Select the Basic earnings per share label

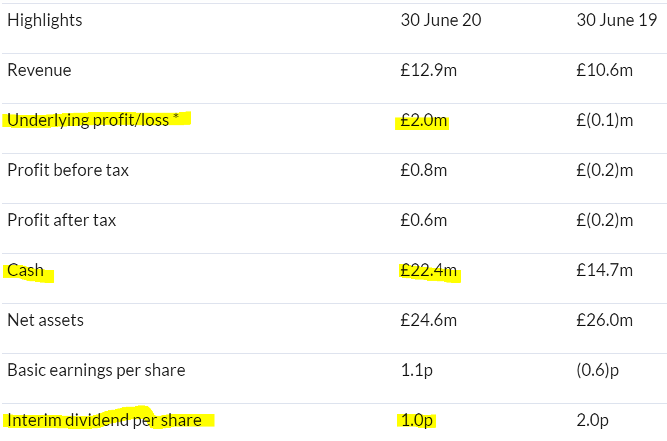pyautogui.click(x=96, y=371)
